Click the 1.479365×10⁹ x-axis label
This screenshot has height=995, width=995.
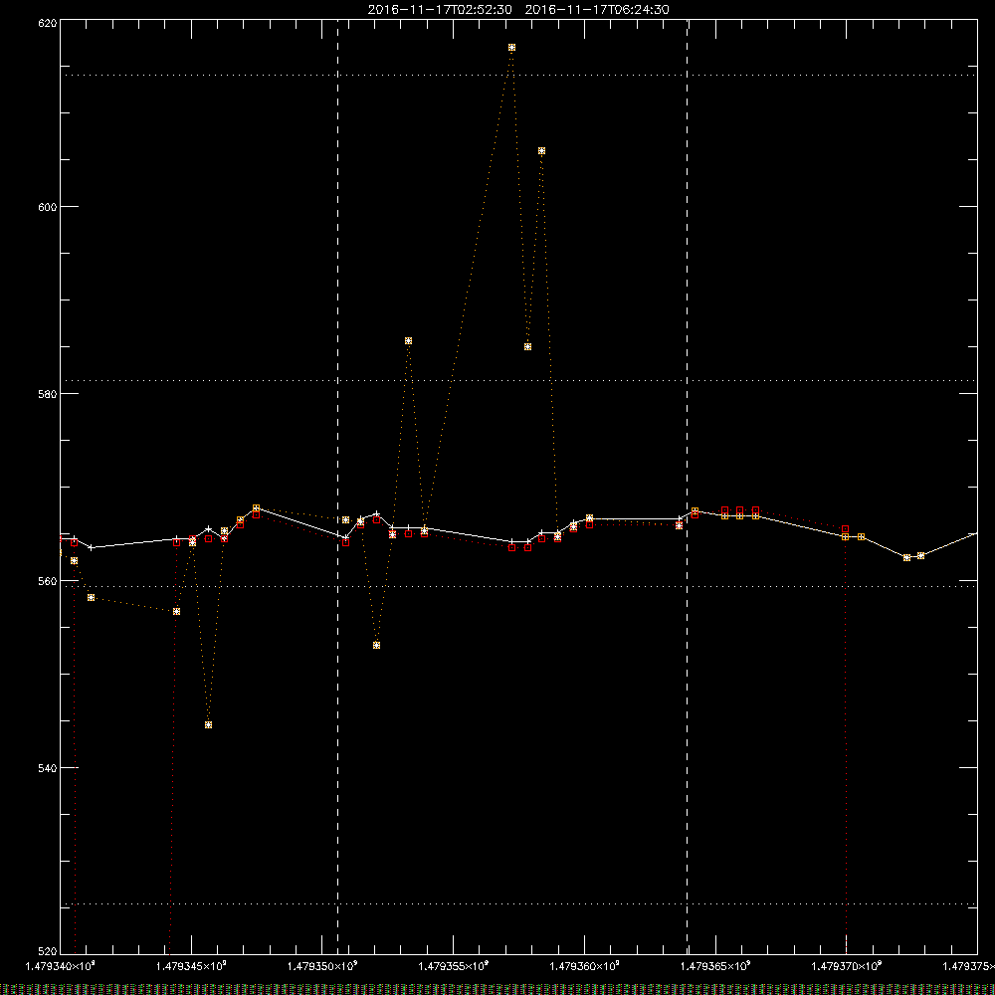715,966
